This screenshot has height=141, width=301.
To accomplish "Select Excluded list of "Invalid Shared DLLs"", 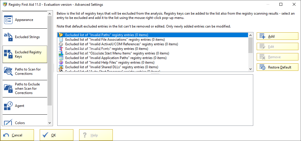I will tap(153, 67).
